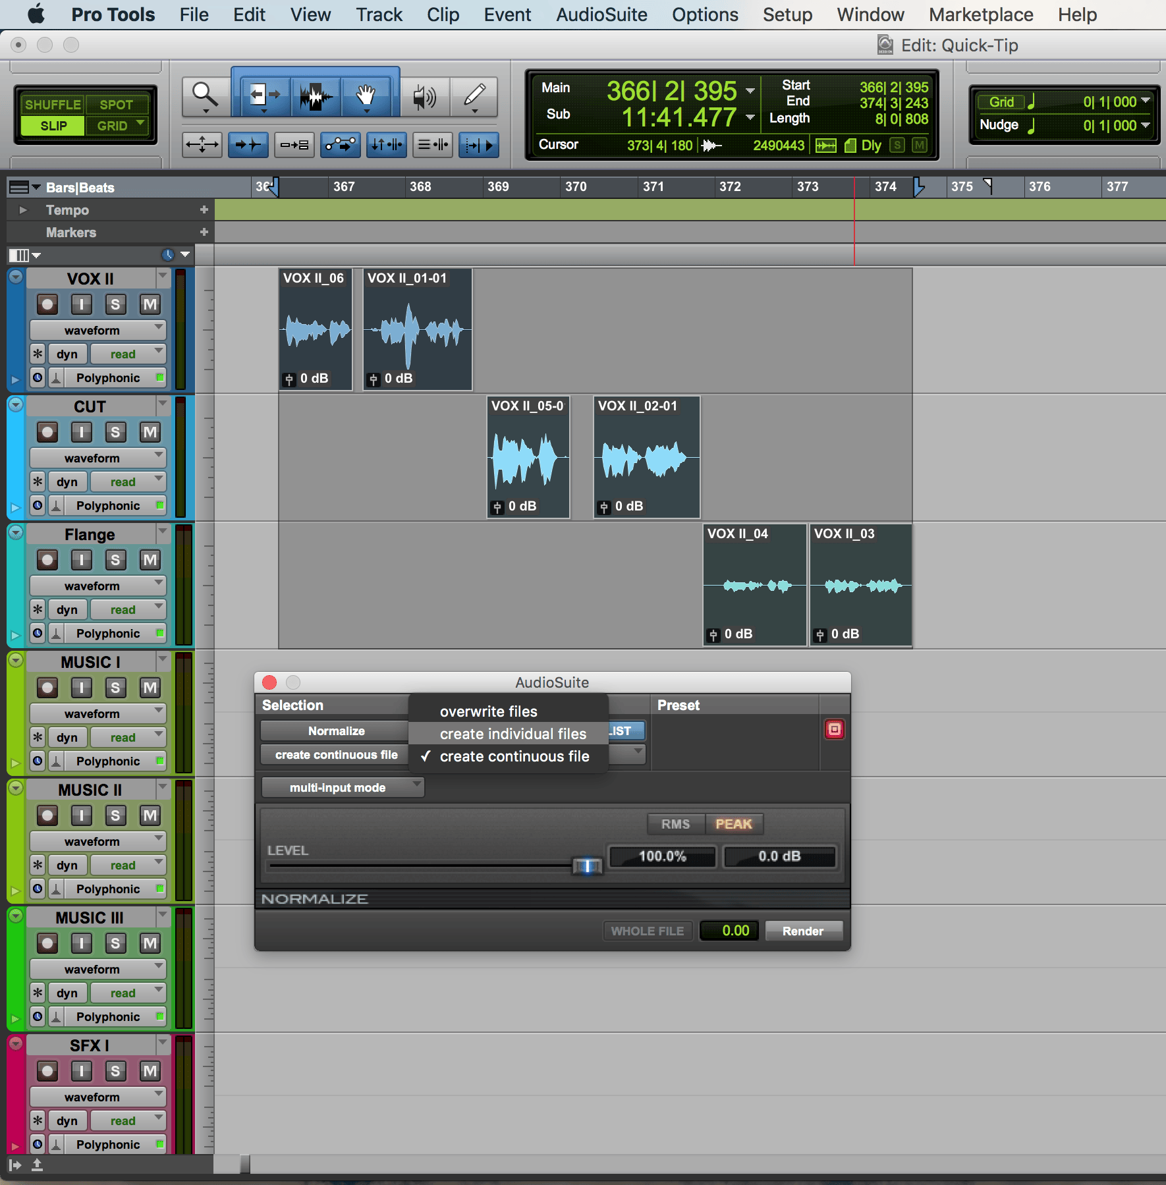Open the Marketplace menu
Viewport: 1166px width, 1185px height.
click(981, 14)
